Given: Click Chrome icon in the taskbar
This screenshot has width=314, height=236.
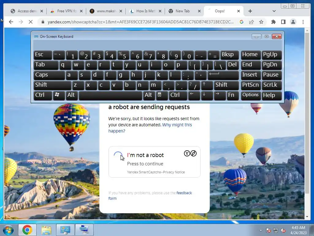Looking at the screenshot, I should 27,230.
